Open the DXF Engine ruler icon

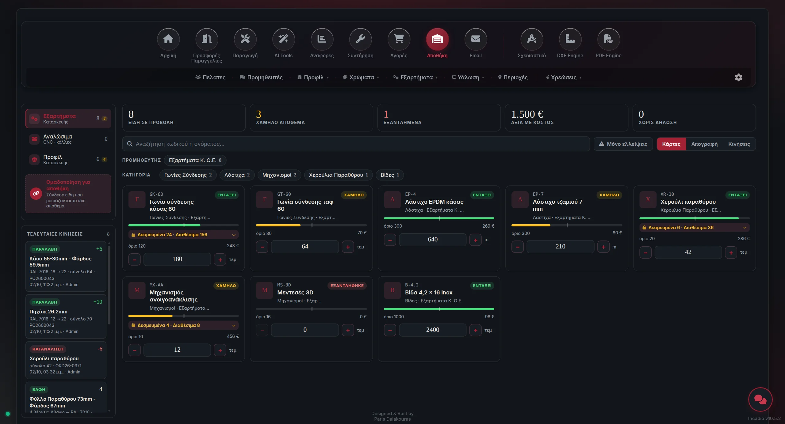coord(570,39)
